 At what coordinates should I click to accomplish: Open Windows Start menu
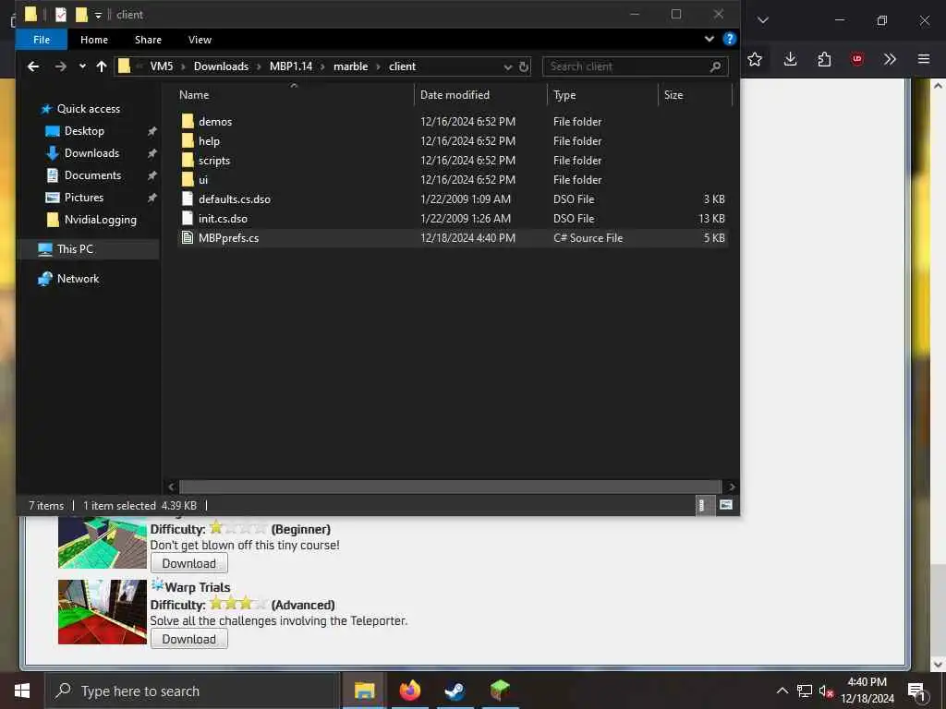[22, 691]
